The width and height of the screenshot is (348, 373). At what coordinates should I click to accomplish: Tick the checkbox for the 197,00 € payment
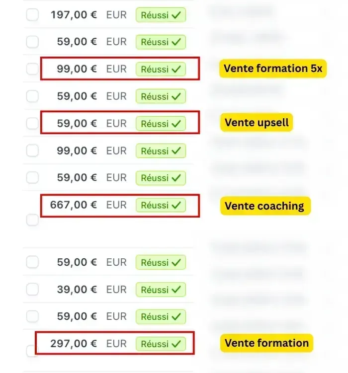tap(32, 15)
